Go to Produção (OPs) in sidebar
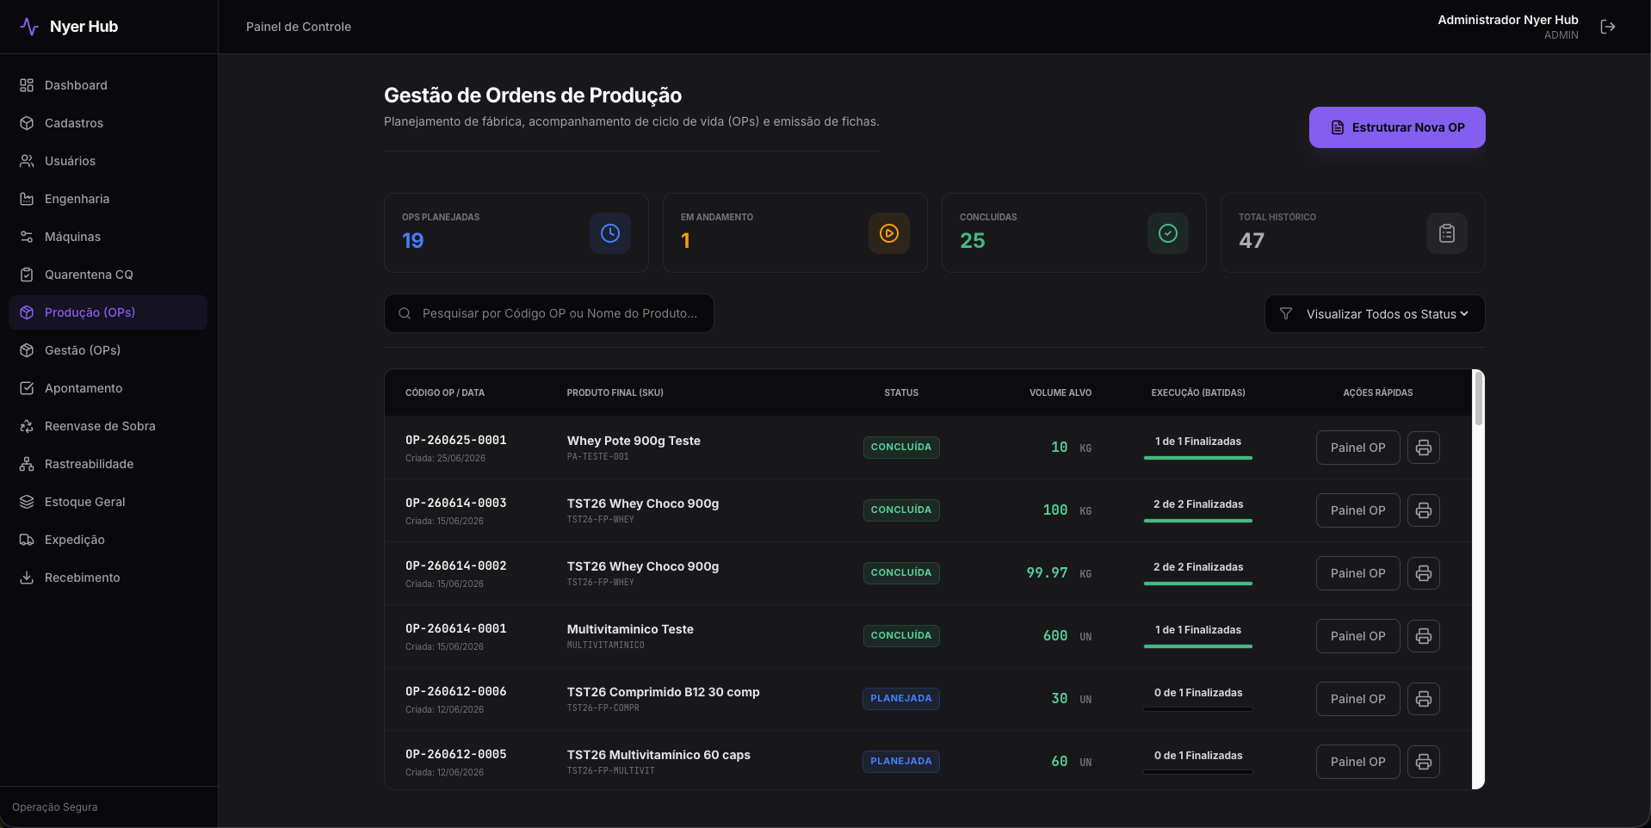Screen dimensions: 1651x828 (x=108, y=312)
